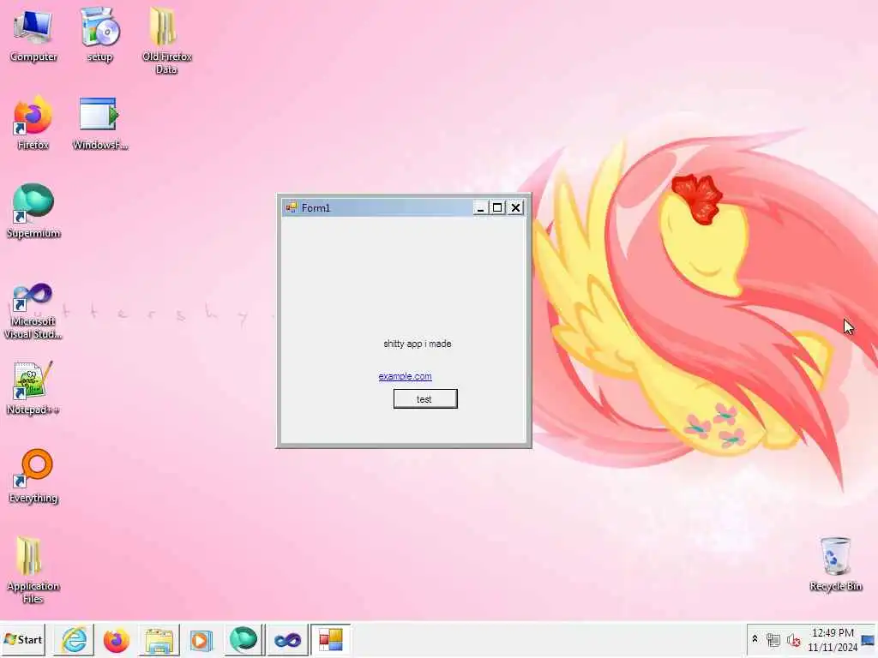This screenshot has width=878, height=658.
Task: Select the Old Firefox Data folder
Action: tap(166, 41)
